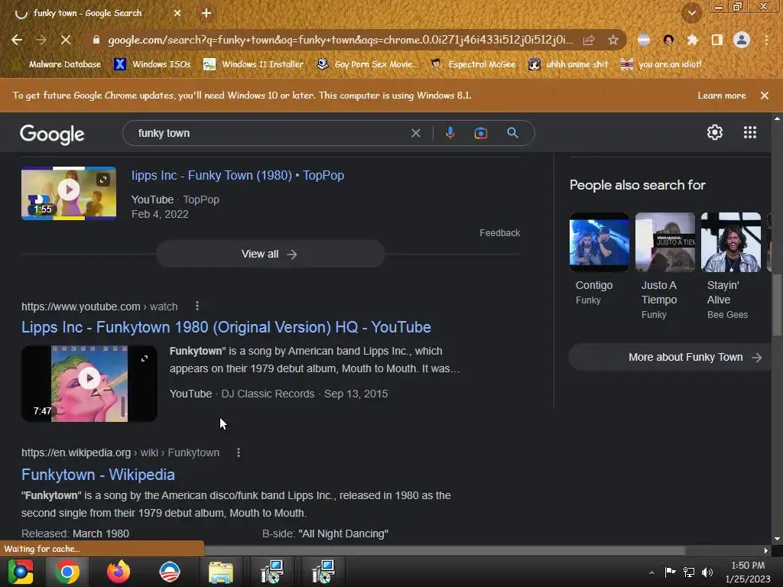Search by image with the camera icon
This screenshot has width=783, height=587.
481,133
